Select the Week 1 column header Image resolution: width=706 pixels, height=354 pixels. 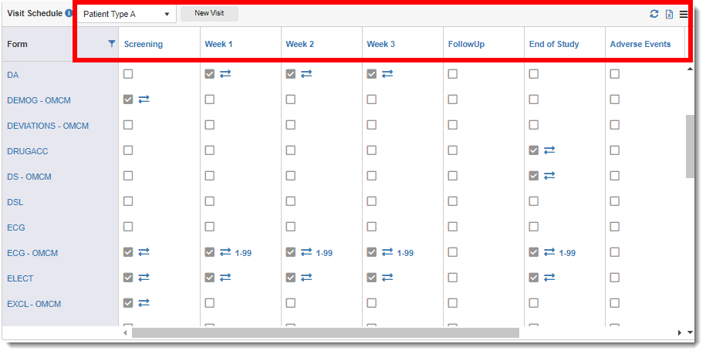click(218, 44)
